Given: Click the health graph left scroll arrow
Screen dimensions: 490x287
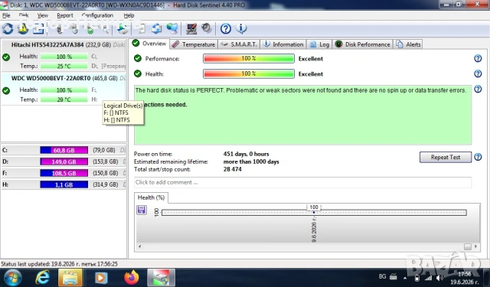Looking at the screenshot, I should (139, 246).
